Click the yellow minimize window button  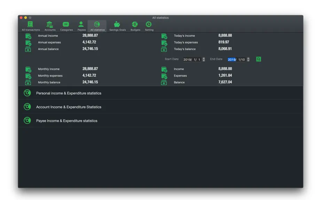point(26,18)
